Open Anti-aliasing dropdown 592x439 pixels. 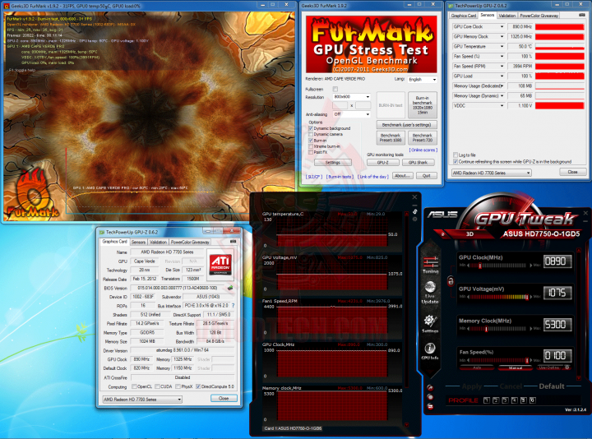coord(351,114)
